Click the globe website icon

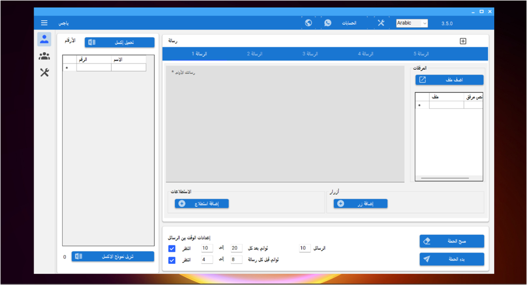coord(308,23)
